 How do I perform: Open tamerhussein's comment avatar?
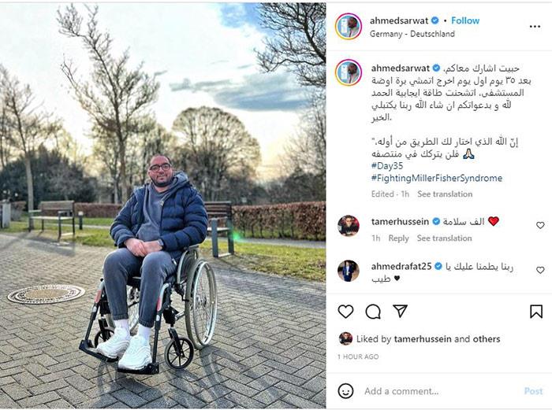tap(349, 226)
